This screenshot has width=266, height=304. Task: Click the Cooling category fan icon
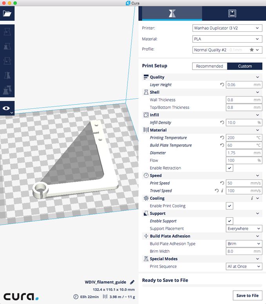pyautogui.click(x=146, y=198)
